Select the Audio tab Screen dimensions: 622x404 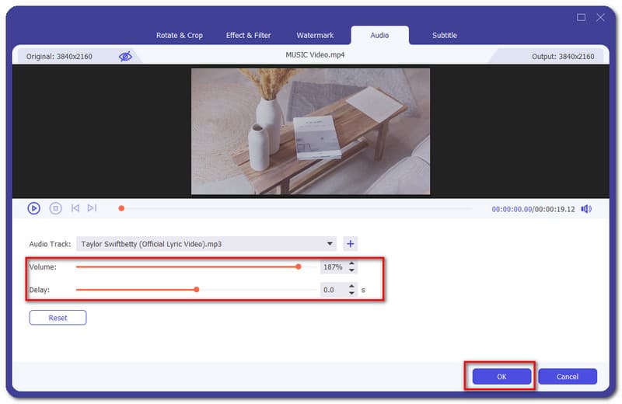(x=379, y=35)
